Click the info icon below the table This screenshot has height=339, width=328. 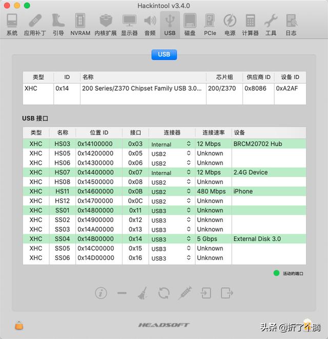(x=101, y=293)
